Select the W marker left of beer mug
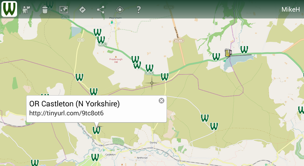Screen dimensions: 304x166 [x=216, y=57]
